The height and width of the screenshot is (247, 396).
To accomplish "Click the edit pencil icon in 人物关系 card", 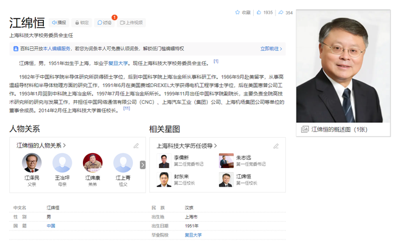I will [136, 146].
